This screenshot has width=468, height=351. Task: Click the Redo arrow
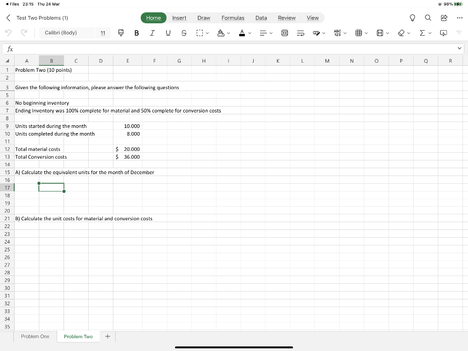(x=24, y=33)
